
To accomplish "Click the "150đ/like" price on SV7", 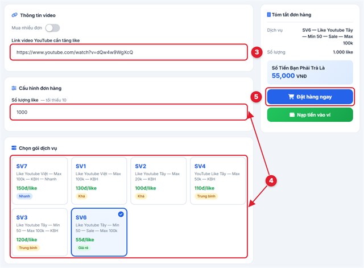I will click(27, 188).
